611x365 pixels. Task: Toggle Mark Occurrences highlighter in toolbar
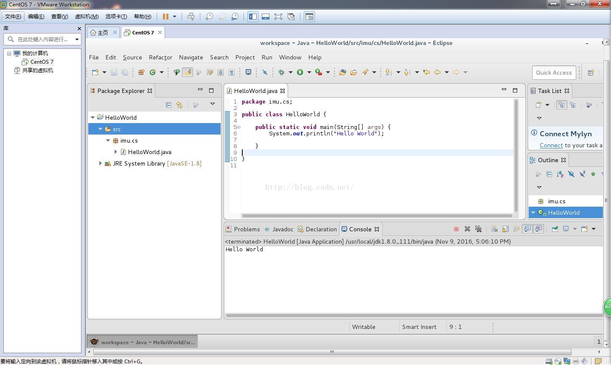pyautogui.click(x=187, y=72)
